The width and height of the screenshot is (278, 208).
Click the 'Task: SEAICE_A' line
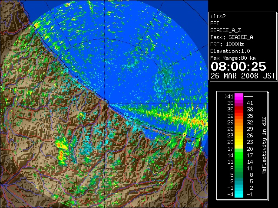(x=232, y=37)
